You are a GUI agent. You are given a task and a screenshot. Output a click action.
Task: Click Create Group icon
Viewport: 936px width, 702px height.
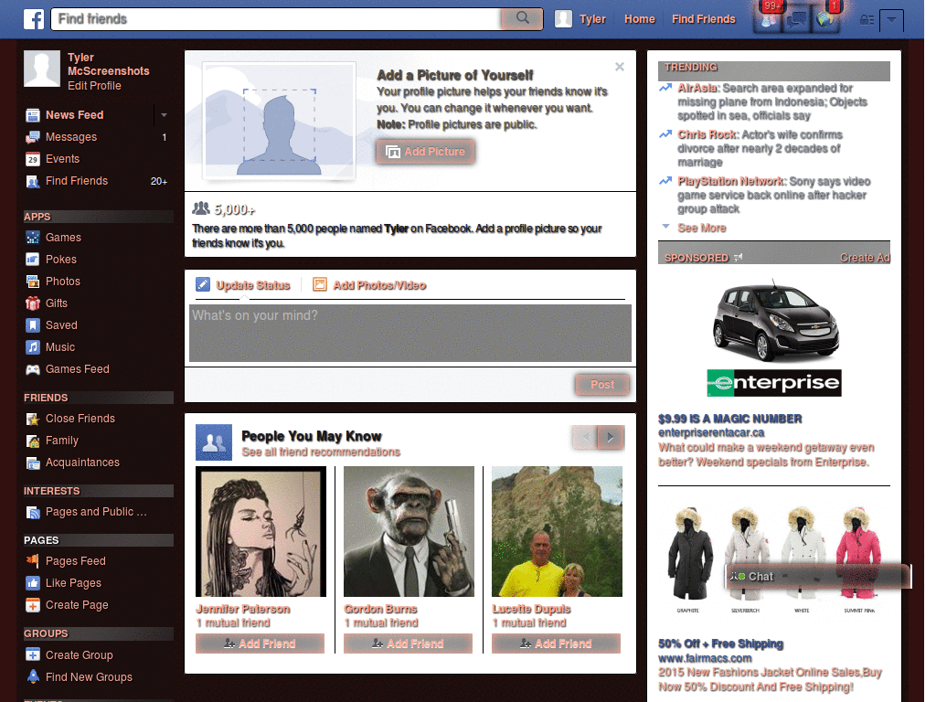(x=33, y=654)
